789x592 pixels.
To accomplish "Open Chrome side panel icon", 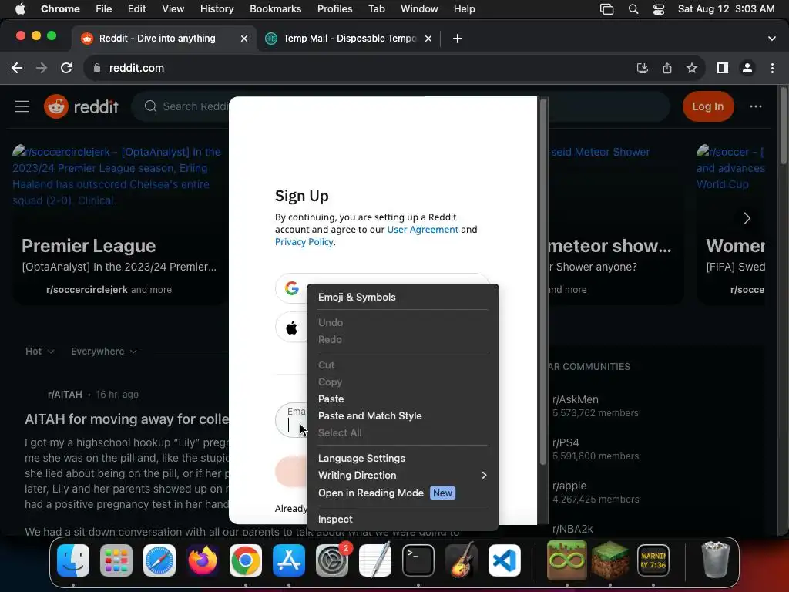I will (x=723, y=68).
